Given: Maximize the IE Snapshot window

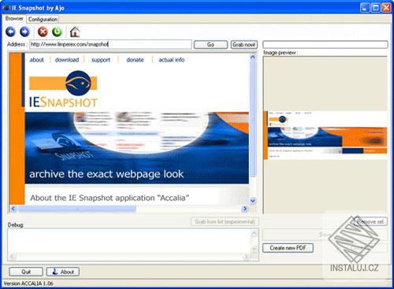Looking at the screenshot, I should coord(376,8).
